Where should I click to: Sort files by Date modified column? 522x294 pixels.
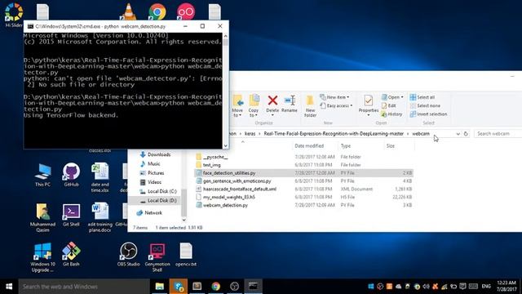[309, 146]
